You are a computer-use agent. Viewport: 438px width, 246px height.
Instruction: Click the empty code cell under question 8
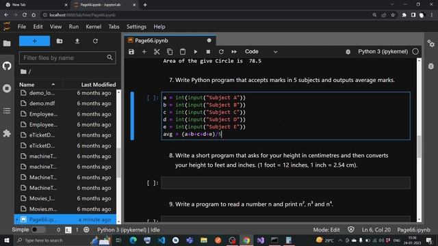click(285, 183)
